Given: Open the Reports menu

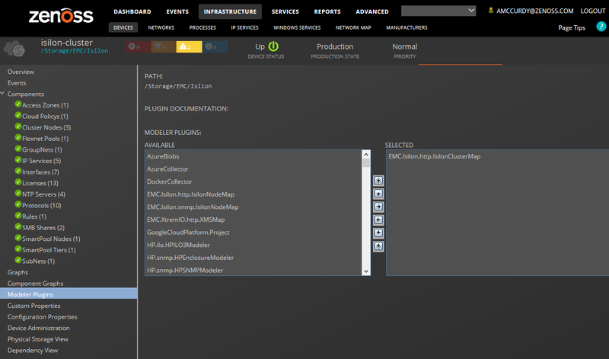Looking at the screenshot, I should 327,11.
